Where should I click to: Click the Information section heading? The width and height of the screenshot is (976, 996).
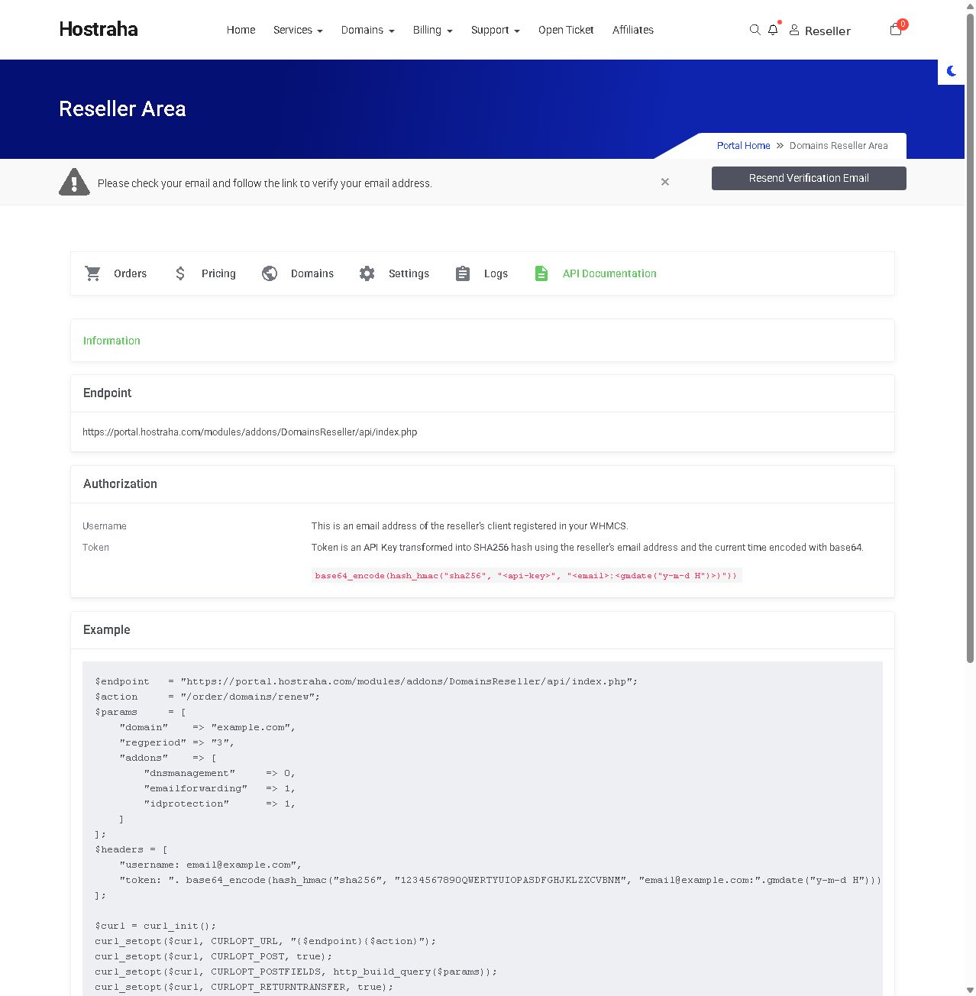tap(111, 341)
